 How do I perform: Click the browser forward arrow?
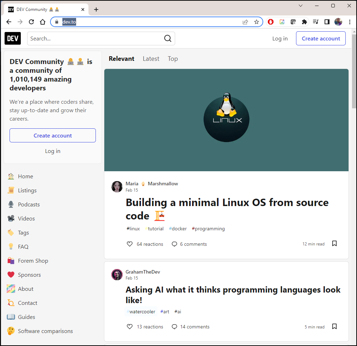pyautogui.click(x=20, y=22)
